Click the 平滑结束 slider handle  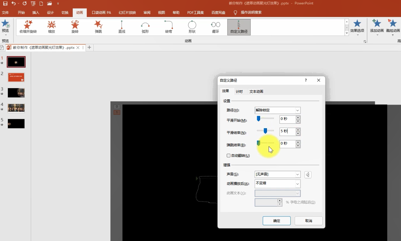(x=265, y=131)
